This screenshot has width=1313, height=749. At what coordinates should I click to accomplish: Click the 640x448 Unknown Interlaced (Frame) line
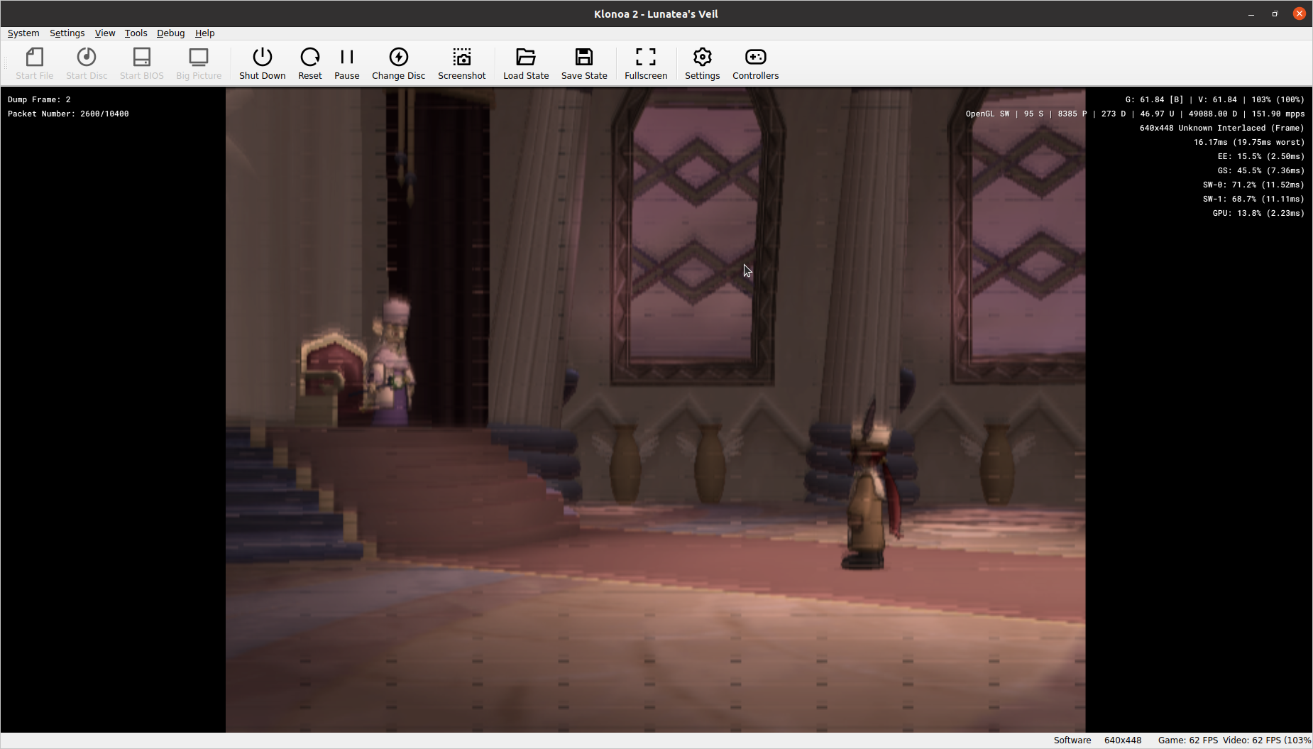coord(1222,128)
